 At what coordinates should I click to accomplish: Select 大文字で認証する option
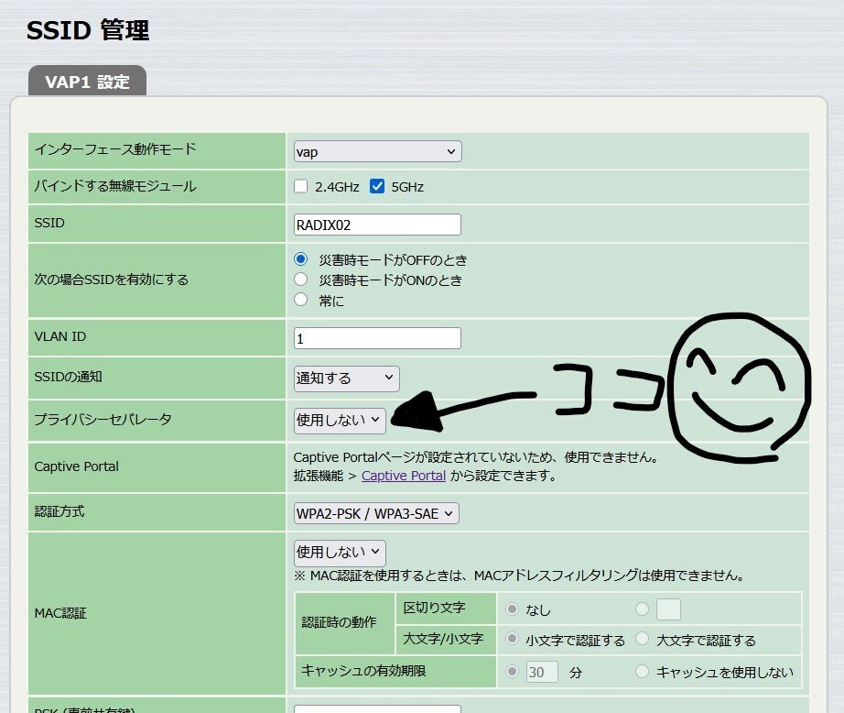[x=644, y=640]
